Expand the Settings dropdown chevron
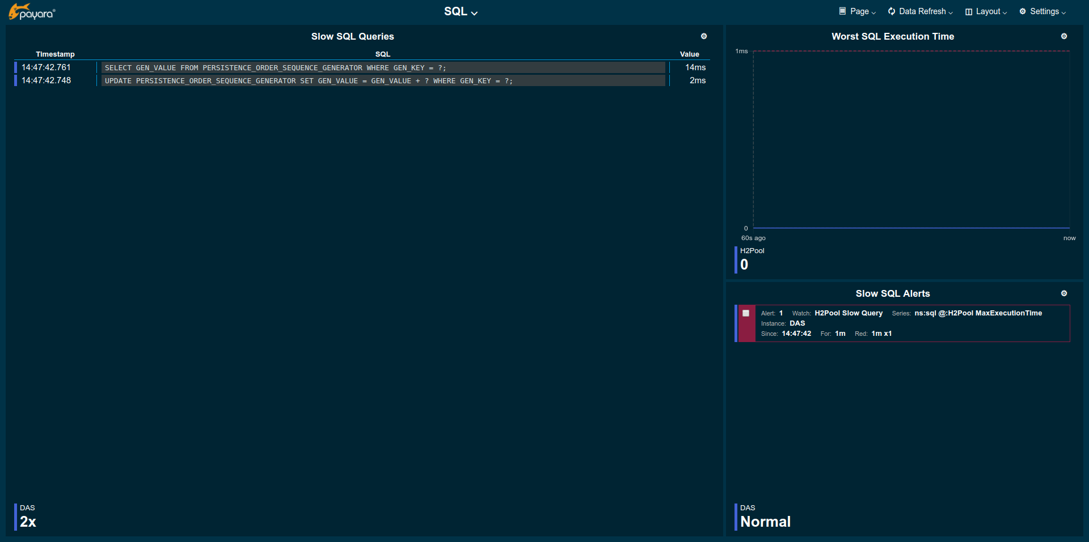The height and width of the screenshot is (542, 1089). 1063,12
